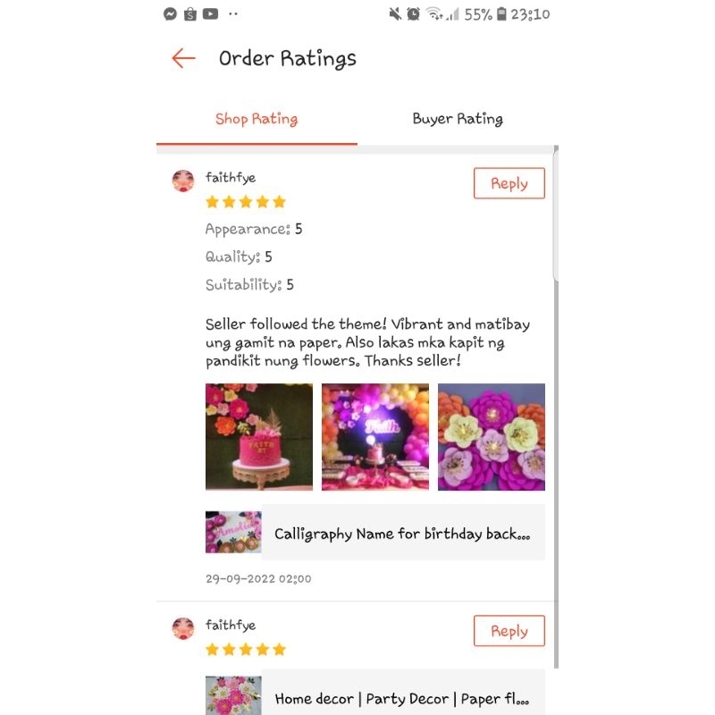
Task: Tap the muted sound status icon
Action: [x=395, y=14]
